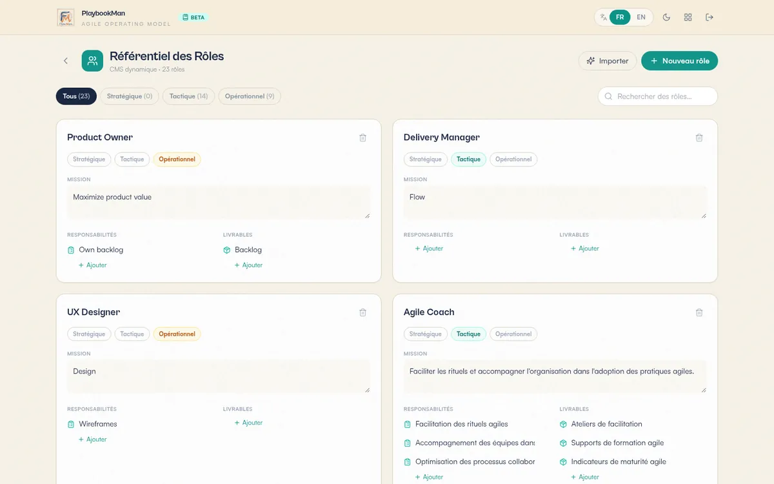Click the Wireframes clipboard icon

tap(71, 425)
